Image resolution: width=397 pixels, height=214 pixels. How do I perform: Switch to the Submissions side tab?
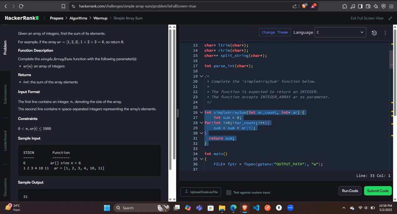(5, 94)
